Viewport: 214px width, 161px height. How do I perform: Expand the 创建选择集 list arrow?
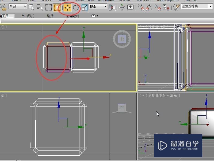click(x=211, y=6)
